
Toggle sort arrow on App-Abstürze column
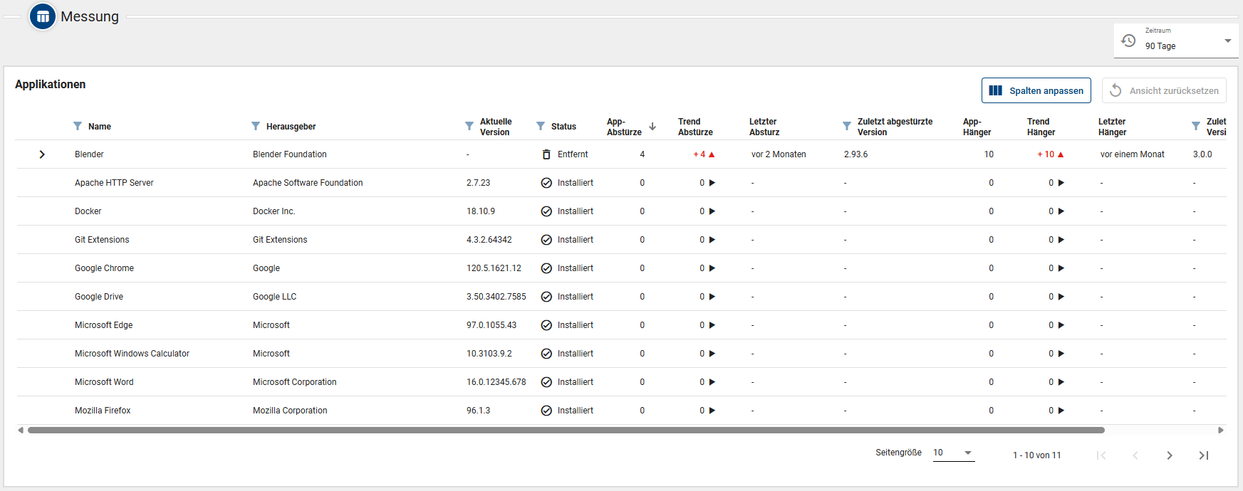click(652, 127)
